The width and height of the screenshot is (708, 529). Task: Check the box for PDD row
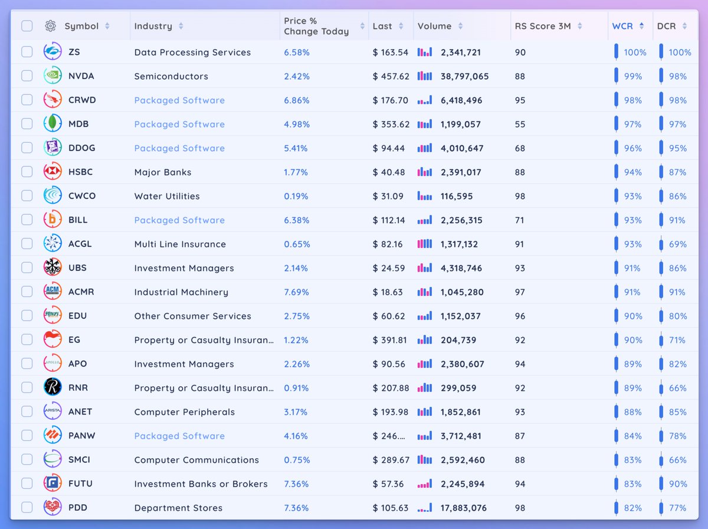coord(27,507)
